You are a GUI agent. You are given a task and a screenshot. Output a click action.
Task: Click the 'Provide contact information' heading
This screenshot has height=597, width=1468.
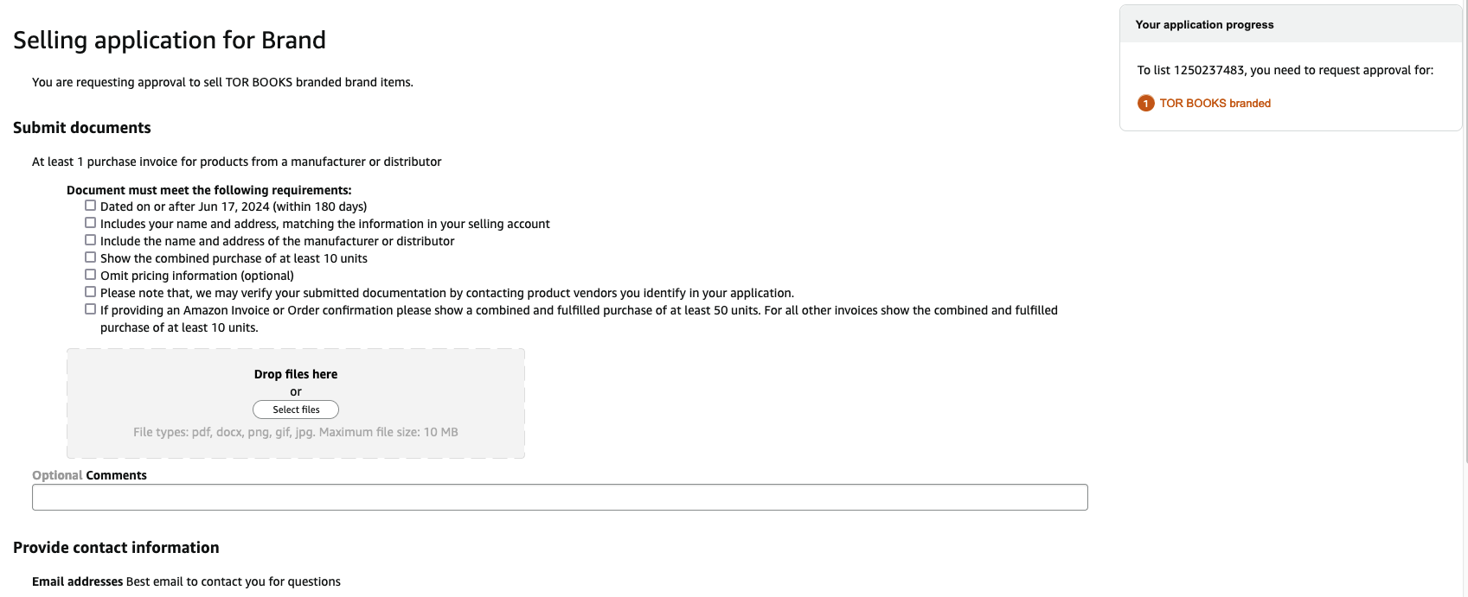pyautogui.click(x=116, y=548)
